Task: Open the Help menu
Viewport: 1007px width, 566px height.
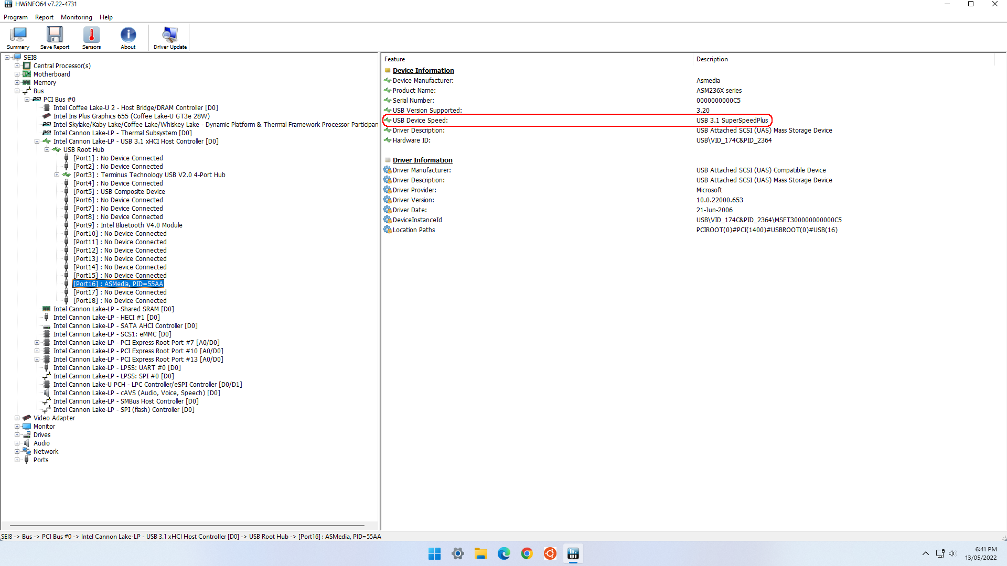Action: (106, 17)
